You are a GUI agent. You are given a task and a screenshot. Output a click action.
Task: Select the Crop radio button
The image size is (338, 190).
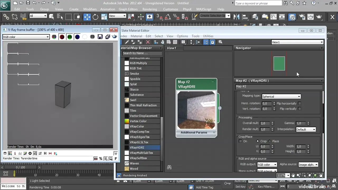coord(258,141)
